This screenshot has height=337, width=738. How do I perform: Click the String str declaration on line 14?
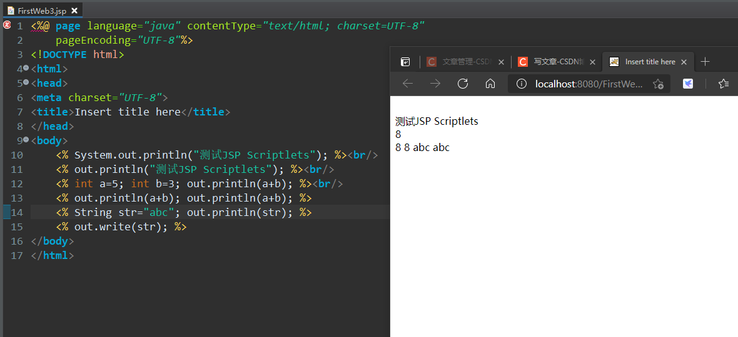click(127, 213)
